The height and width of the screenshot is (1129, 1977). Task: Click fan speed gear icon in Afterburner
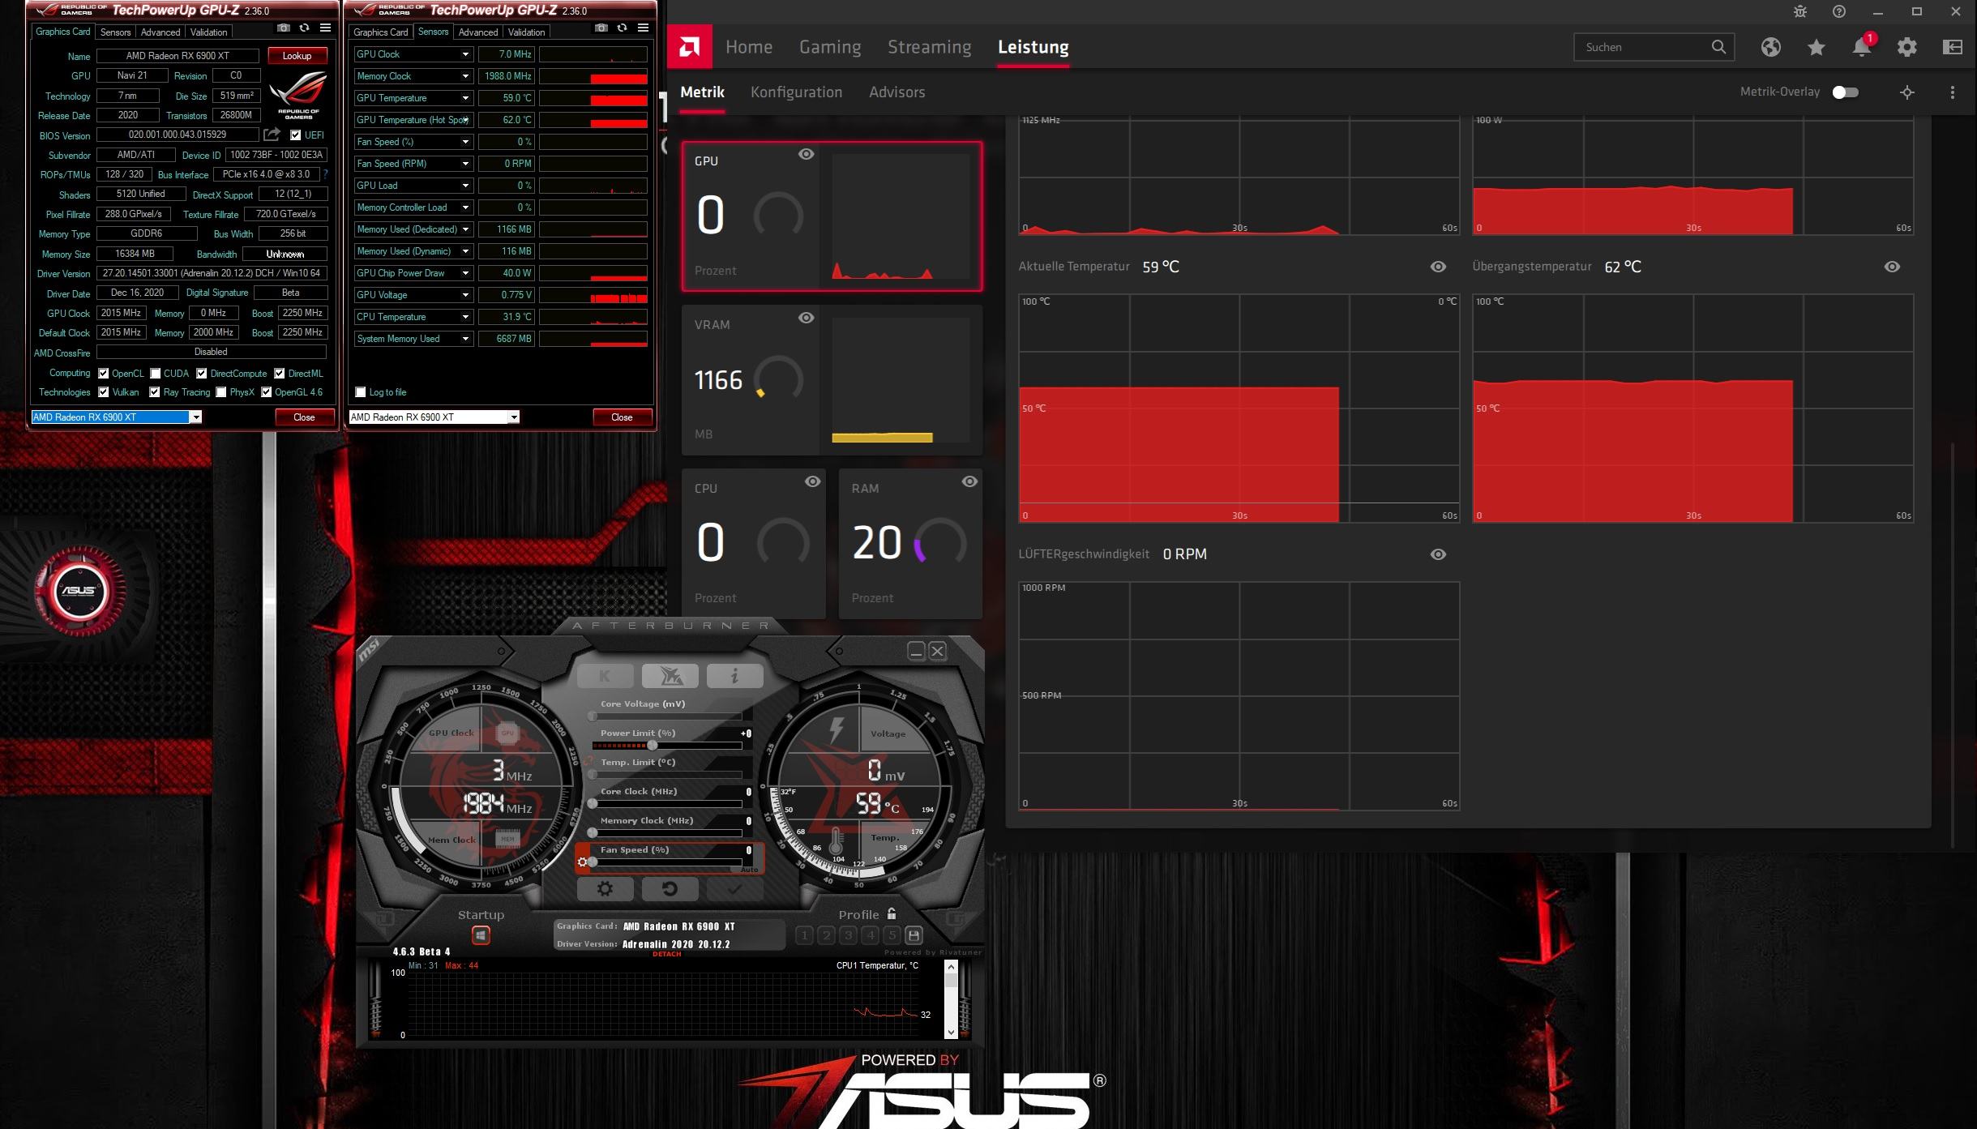[582, 862]
